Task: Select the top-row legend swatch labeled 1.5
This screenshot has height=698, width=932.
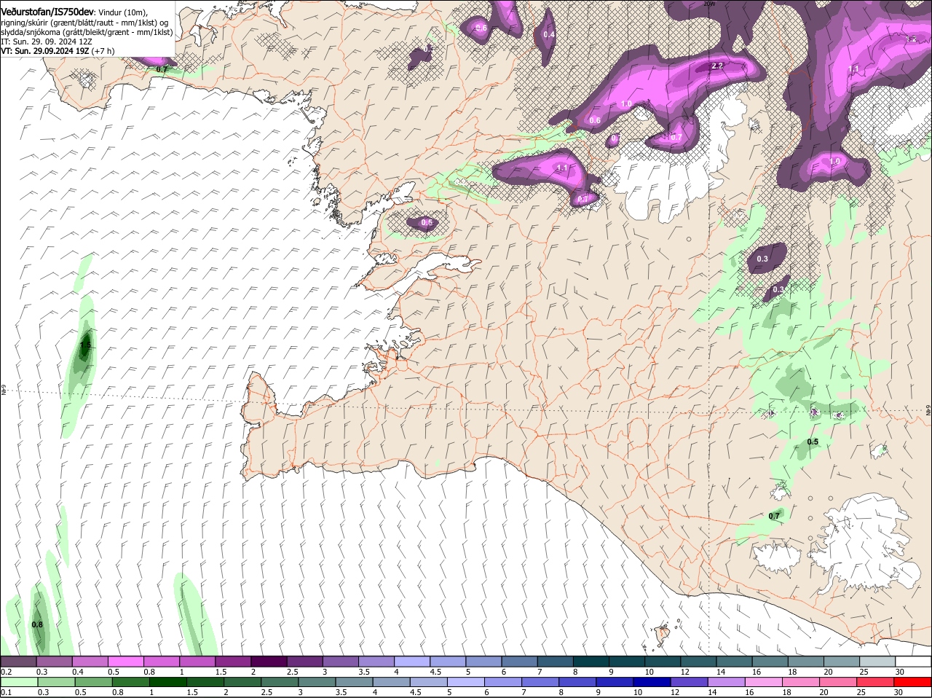Action: (234, 661)
